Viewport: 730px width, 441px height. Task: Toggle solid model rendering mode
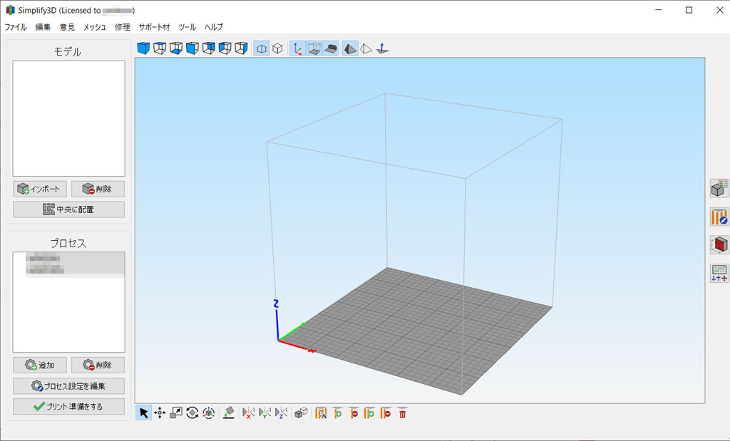tap(350, 48)
